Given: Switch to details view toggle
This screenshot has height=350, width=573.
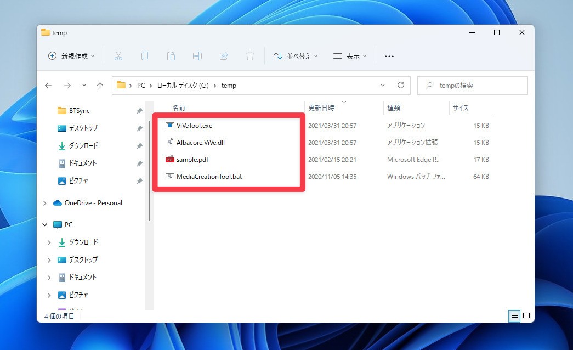Looking at the screenshot, I should [x=514, y=316].
